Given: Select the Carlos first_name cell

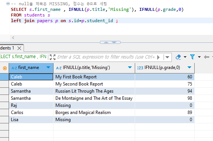Looking at the screenshot, I should click(31, 112).
